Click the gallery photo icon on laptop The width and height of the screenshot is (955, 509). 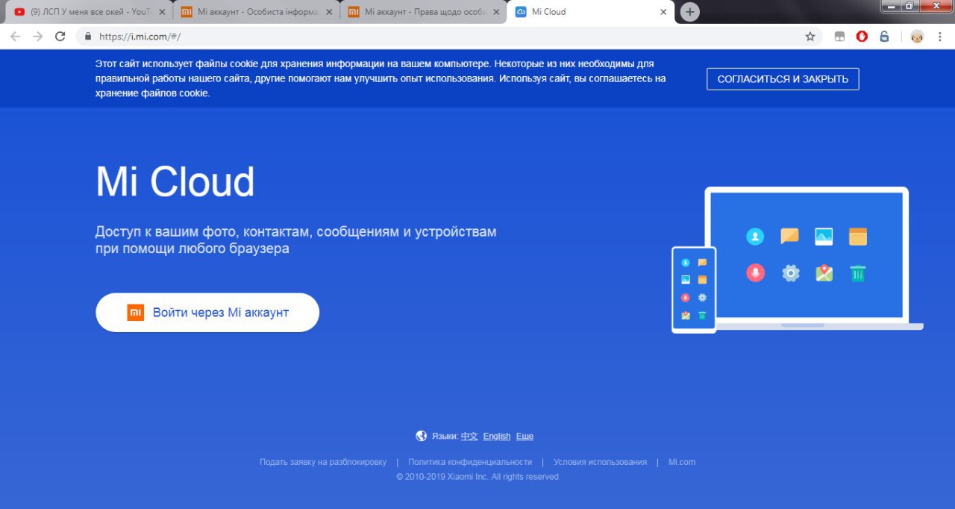pos(824,237)
